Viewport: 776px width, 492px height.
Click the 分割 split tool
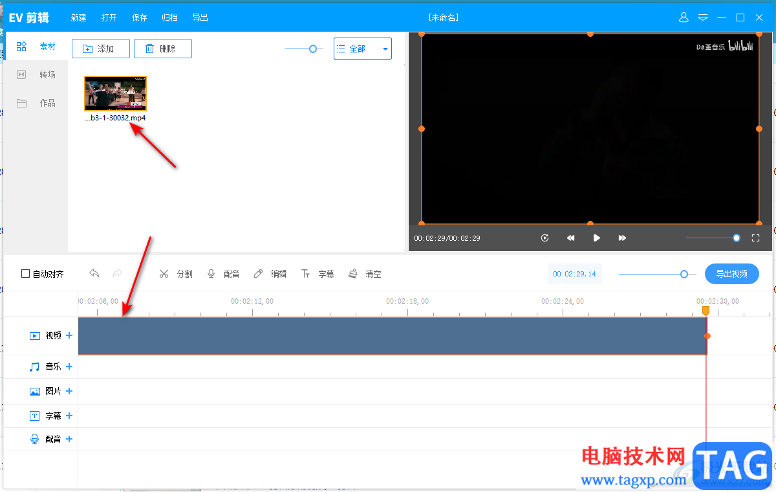click(176, 274)
